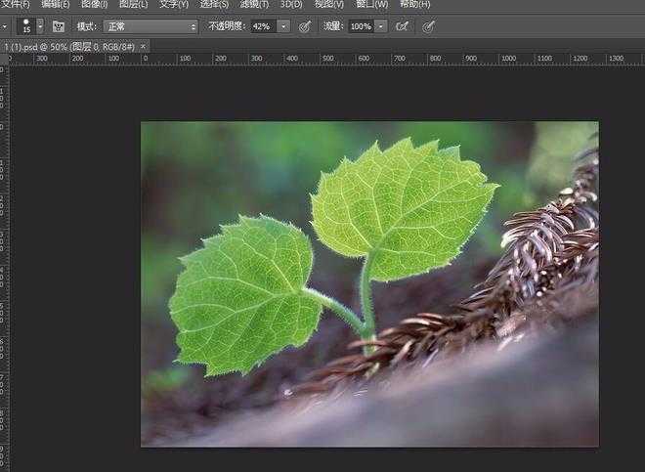Select the 1 (1).psd document tab
Image resolution: width=645 pixels, height=472 pixels.
click(x=68, y=46)
